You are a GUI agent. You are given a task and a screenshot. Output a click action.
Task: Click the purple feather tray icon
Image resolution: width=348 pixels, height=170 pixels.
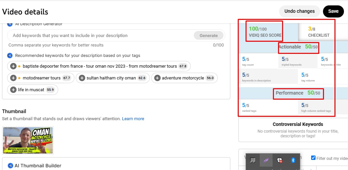pyautogui.click(x=266, y=160)
